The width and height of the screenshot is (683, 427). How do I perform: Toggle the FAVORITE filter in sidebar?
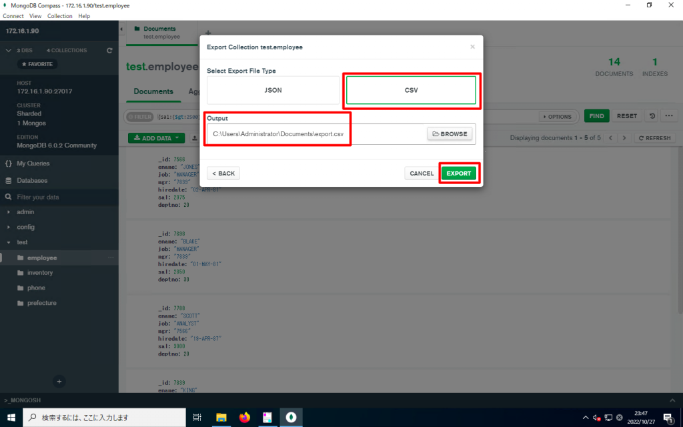[x=37, y=63]
